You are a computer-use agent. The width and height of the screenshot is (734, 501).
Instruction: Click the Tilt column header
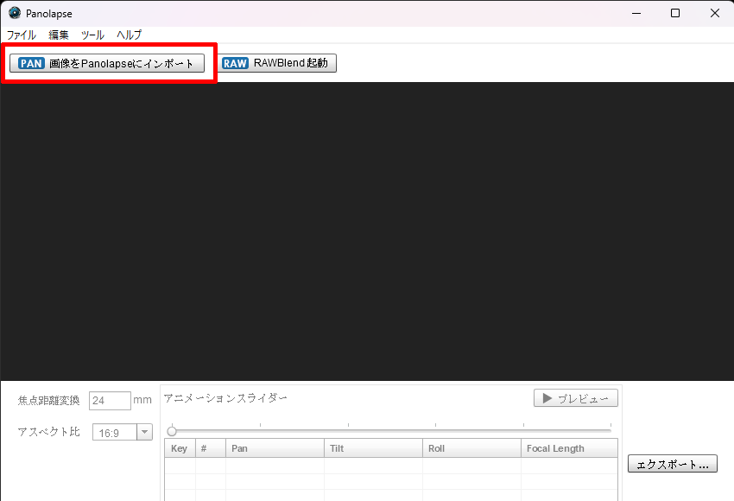coord(373,448)
